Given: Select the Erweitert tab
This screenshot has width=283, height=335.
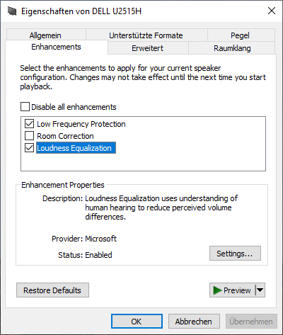Looking at the screenshot, I should (x=148, y=48).
